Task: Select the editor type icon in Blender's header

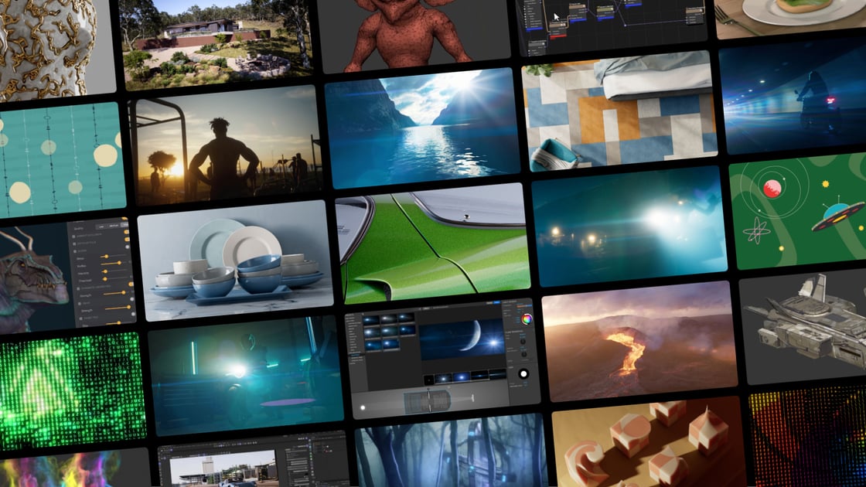Action: [162, 450]
